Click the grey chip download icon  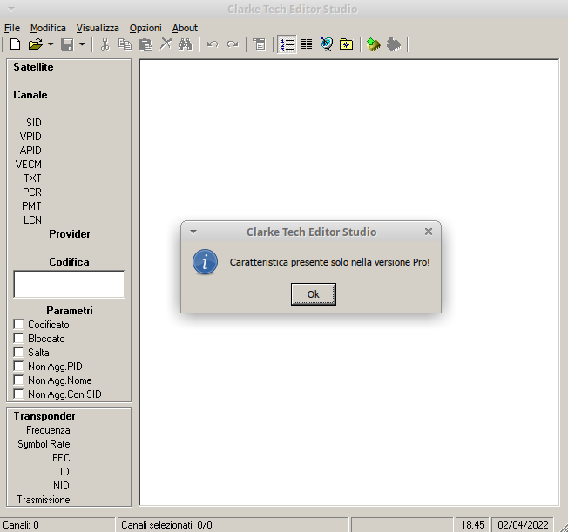point(394,44)
